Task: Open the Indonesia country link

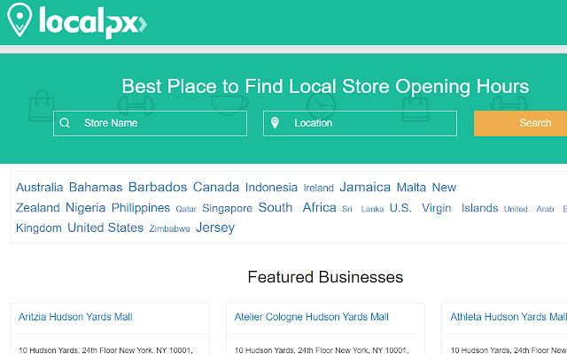Action: pyautogui.click(x=271, y=187)
